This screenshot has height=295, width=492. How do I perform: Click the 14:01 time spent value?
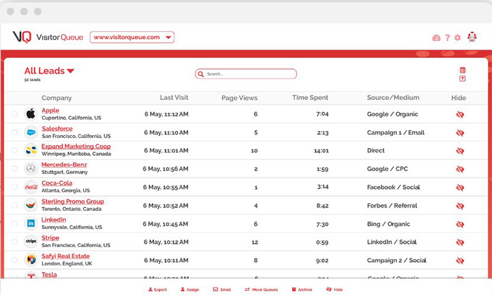[x=321, y=151]
